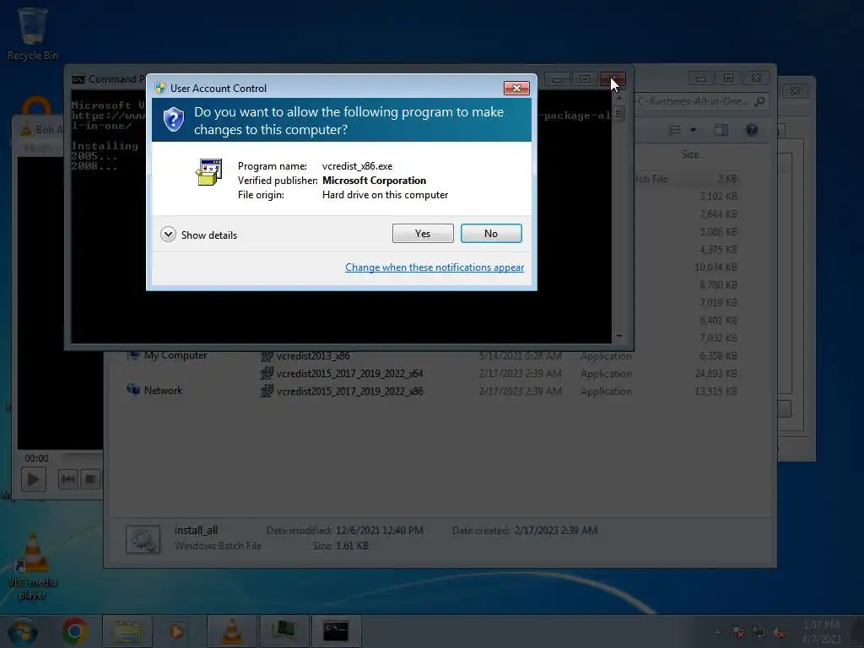Close the Explorer window behind Command Prompt
864x648 pixels.
click(756, 78)
